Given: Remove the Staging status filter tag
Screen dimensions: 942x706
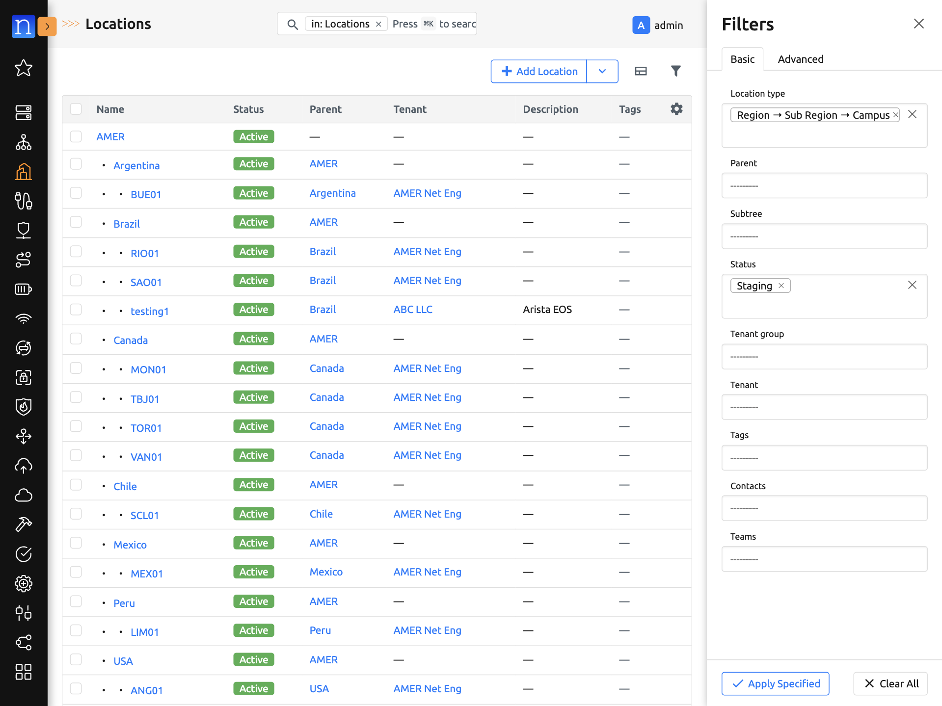Looking at the screenshot, I should (781, 285).
